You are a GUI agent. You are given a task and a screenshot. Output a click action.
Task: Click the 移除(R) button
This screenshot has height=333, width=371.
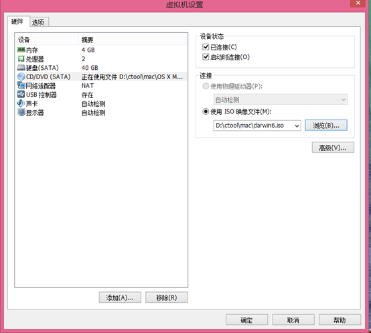click(167, 297)
